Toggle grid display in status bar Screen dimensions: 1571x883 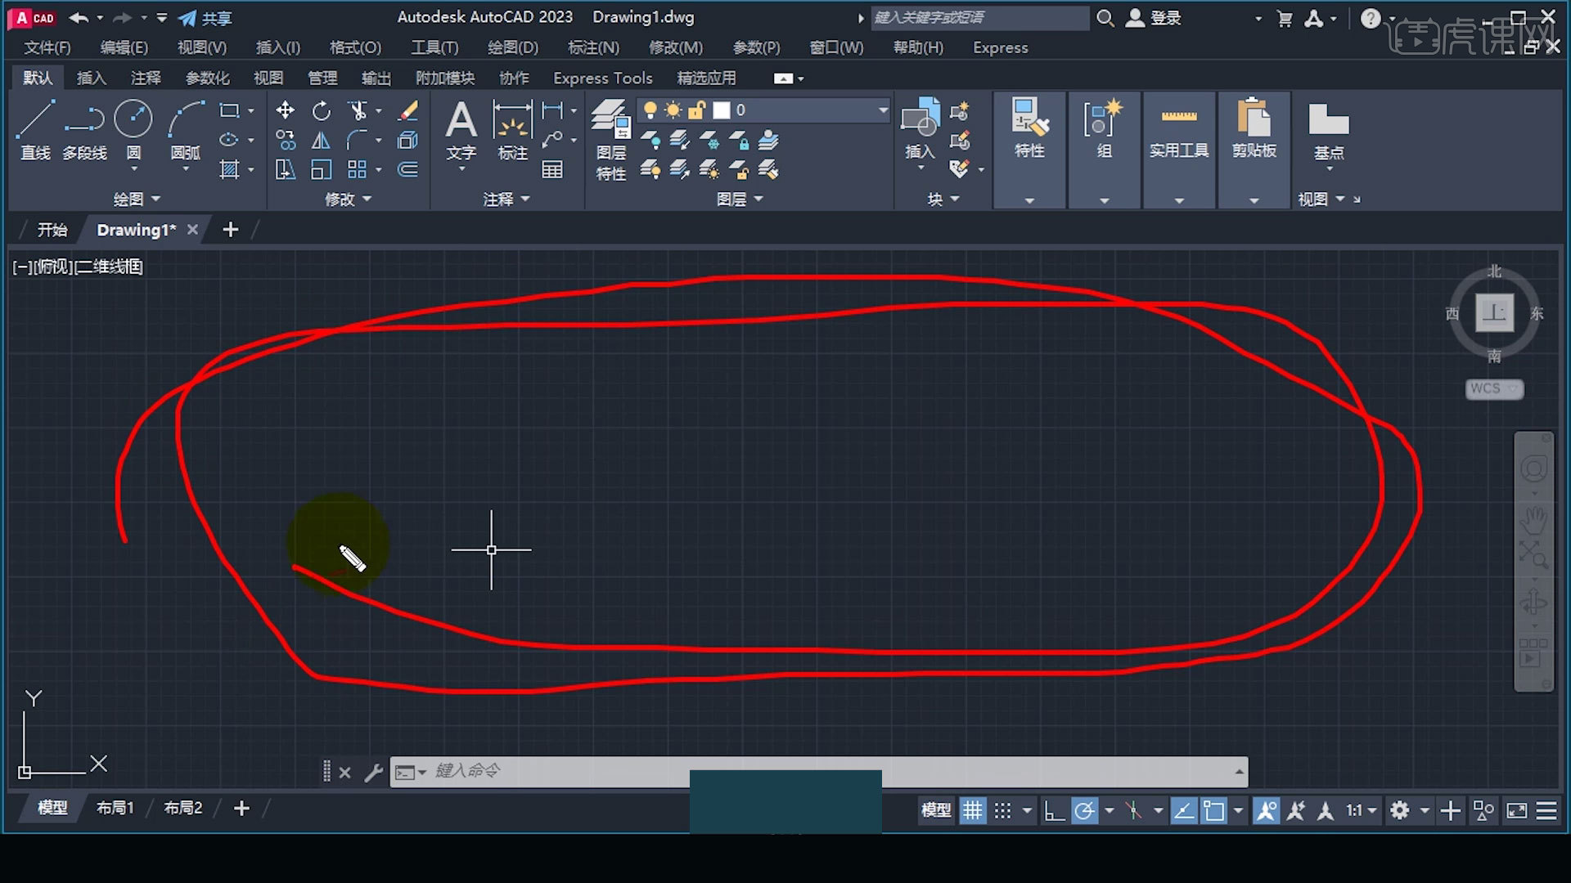pos(972,810)
